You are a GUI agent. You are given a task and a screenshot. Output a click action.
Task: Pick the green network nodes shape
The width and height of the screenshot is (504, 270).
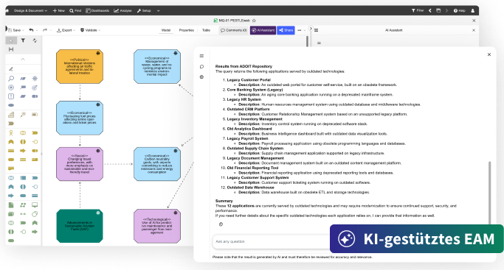[23, 205]
